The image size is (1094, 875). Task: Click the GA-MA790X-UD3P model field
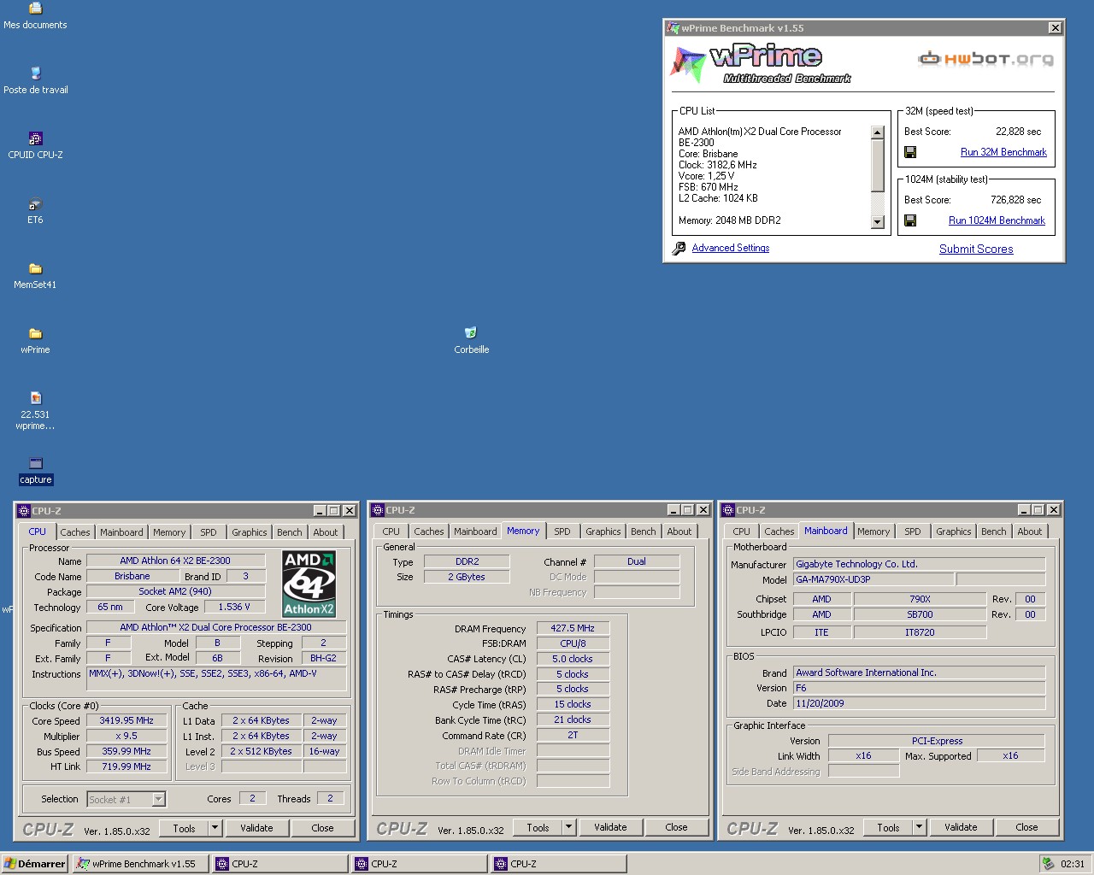click(x=873, y=579)
